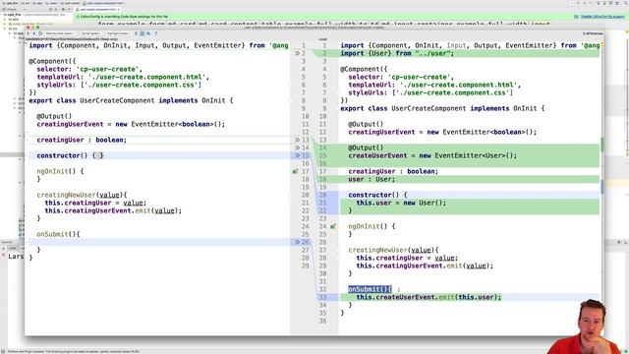Expand the e2e folder in project tree
This screenshot has width=629, height=354.
(x=4, y=20)
